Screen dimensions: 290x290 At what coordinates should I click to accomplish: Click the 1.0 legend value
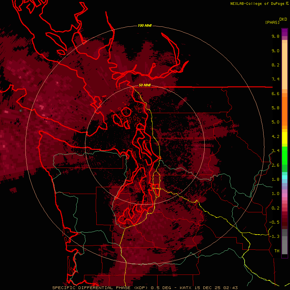coord(275,194)
